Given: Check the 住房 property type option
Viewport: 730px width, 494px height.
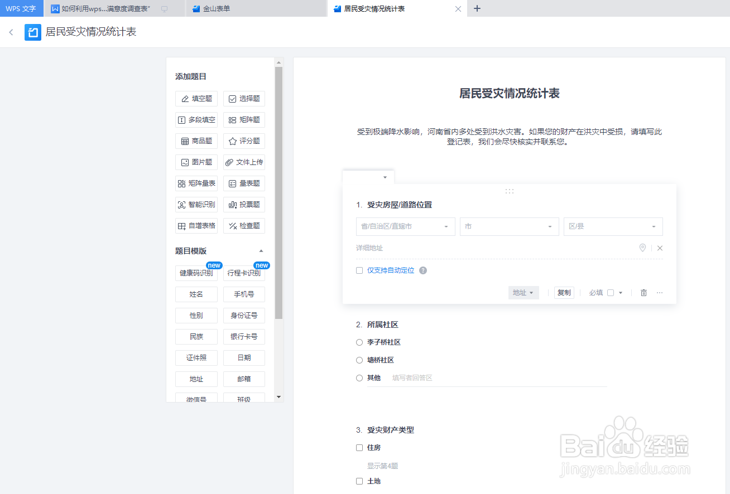Looking at the screenshot, I should [x=359, y=447].
